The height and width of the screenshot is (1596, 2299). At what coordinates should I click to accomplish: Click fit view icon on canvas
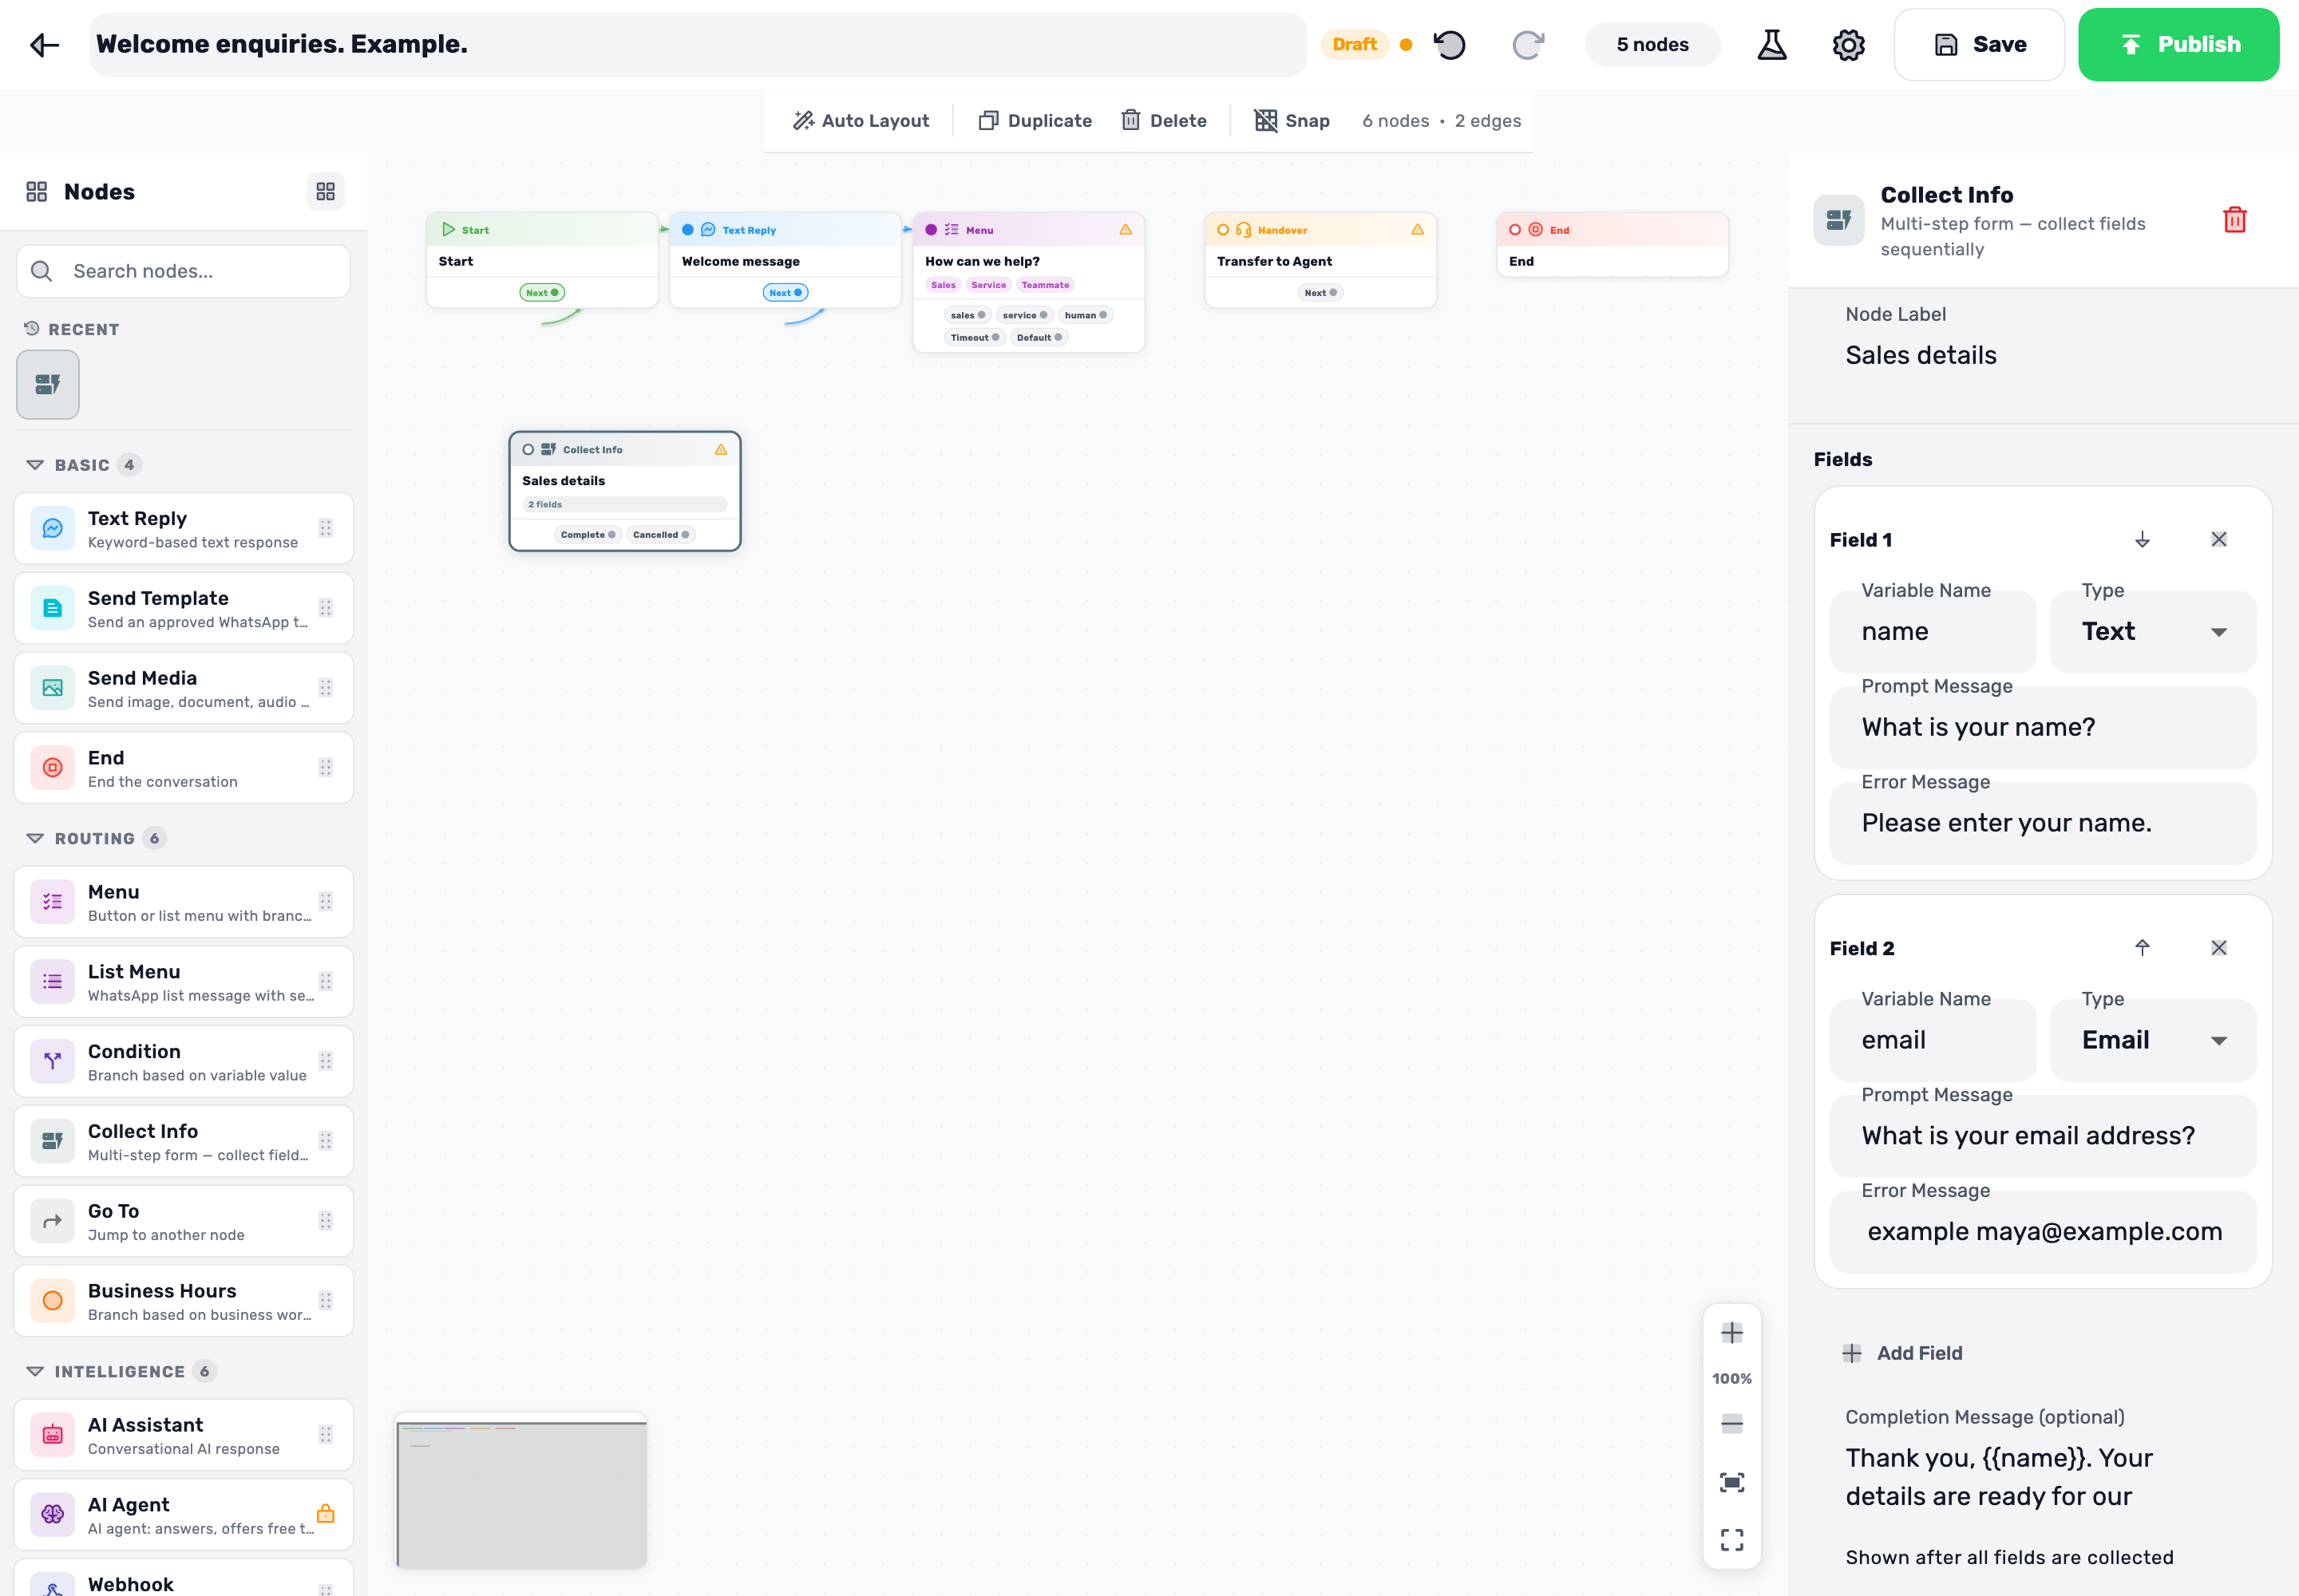coord(1731,1482)
